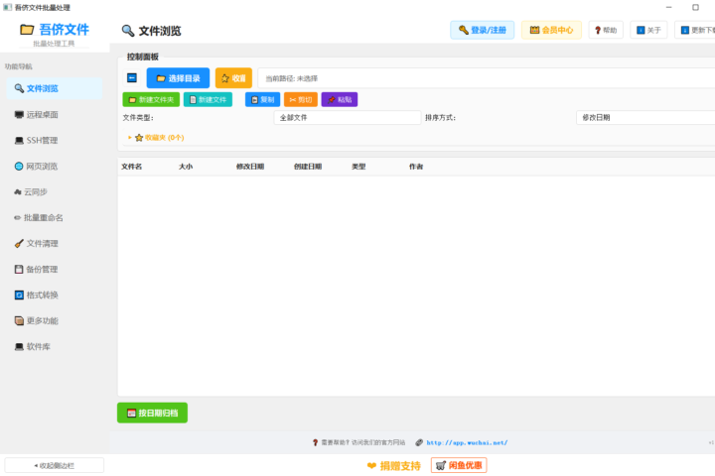Click the 选择目录 button

click(x=179, y=78)
